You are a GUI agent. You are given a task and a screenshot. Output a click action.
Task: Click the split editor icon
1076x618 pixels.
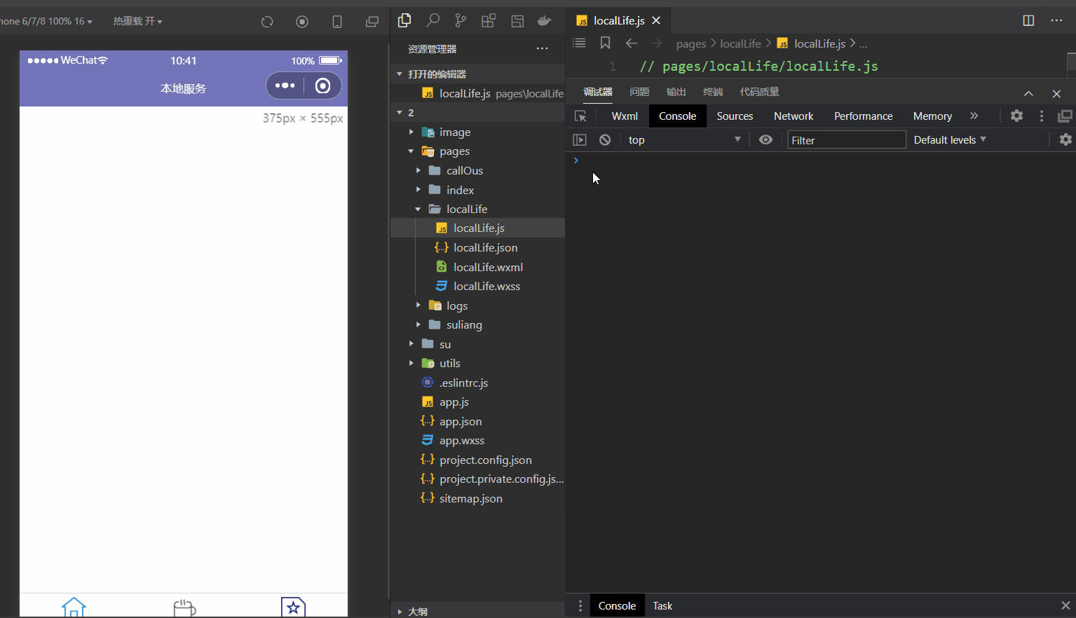point(1028,20)
